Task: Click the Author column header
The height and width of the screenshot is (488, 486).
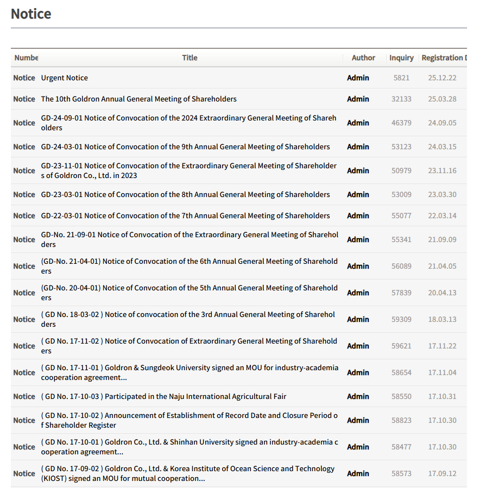Action: (x=363, y=58)
